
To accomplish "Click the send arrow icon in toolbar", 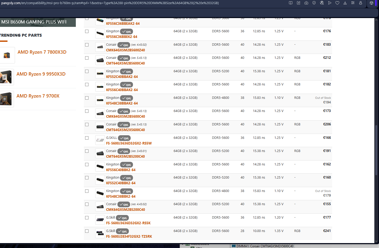I will tap(330, 3).
